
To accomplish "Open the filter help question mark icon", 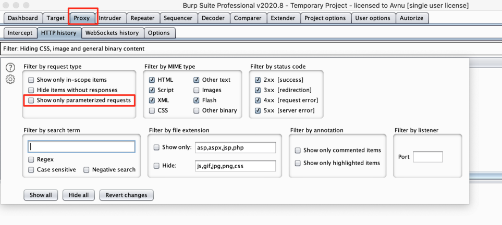I will point(10,68).
